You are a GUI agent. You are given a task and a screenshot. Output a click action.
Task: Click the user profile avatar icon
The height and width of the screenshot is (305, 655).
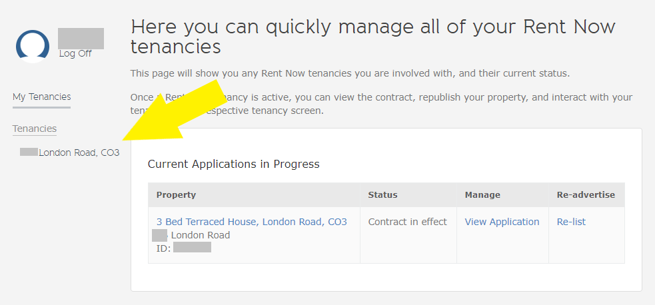(33, 46)
